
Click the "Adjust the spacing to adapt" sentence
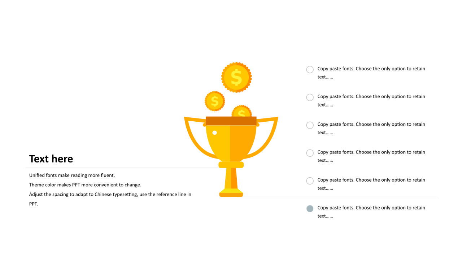pos(110,199)
